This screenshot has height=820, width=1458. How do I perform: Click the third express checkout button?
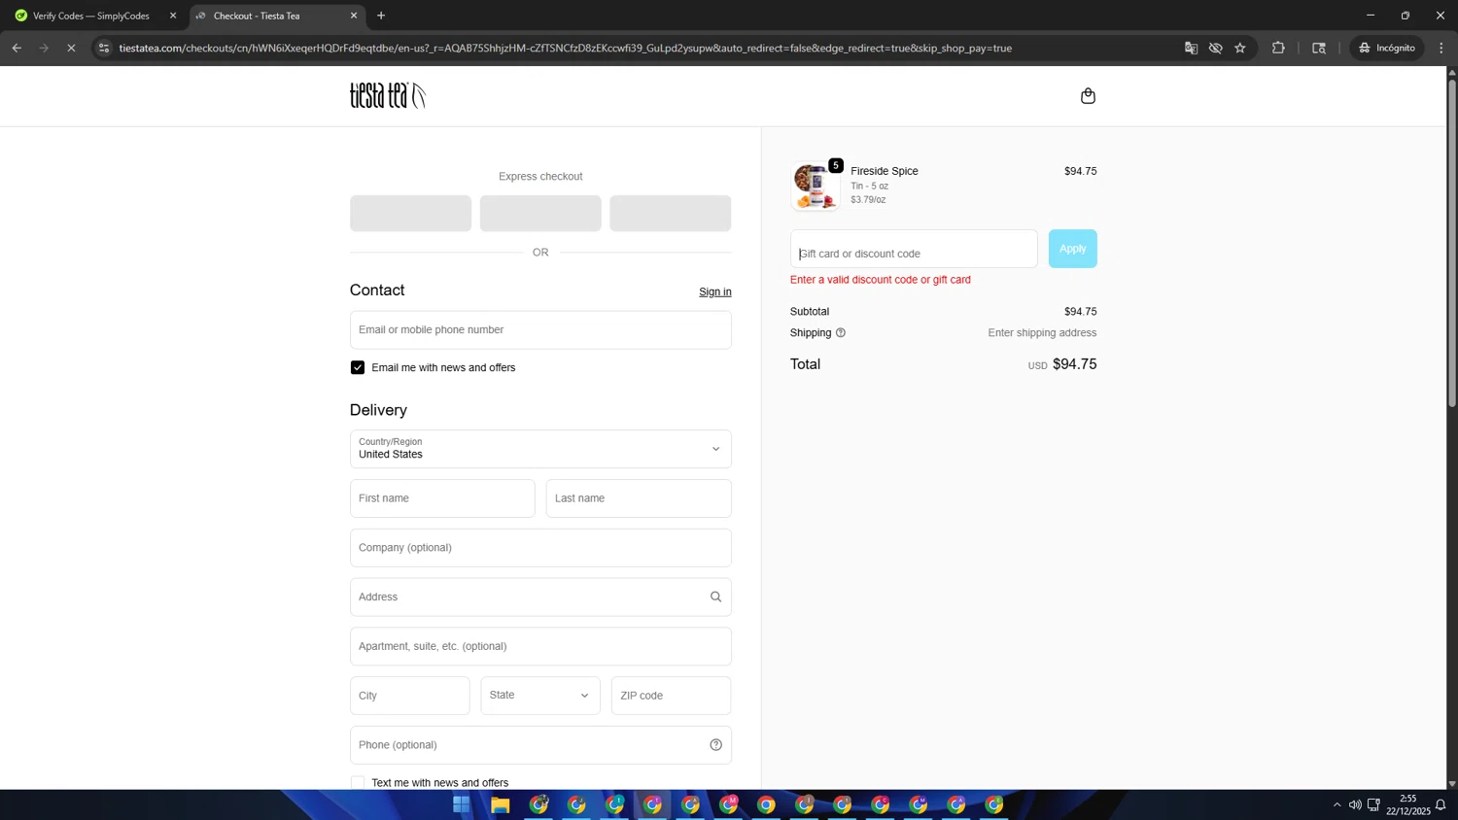pos(671,213)
